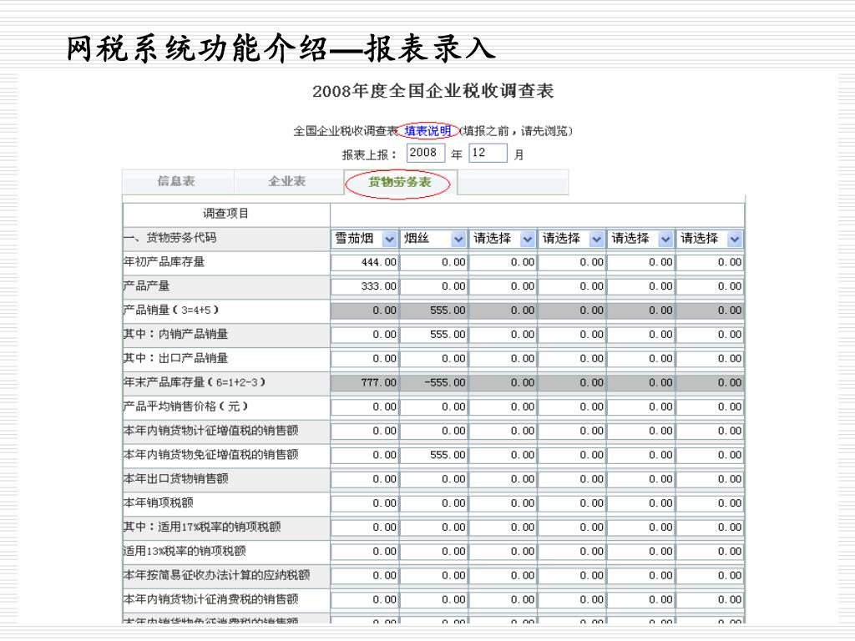The width and height of the screenshot is (855, 641).
Task: Click the 本年销项税额 label
Action: (x=158, y=502)
